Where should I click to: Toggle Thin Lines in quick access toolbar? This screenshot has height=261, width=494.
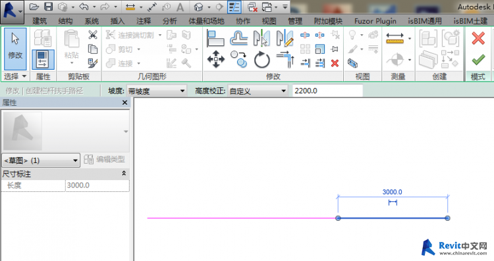[234, 7]
